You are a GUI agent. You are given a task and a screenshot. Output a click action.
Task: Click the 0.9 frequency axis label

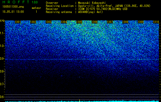click(x=2, y=59)
